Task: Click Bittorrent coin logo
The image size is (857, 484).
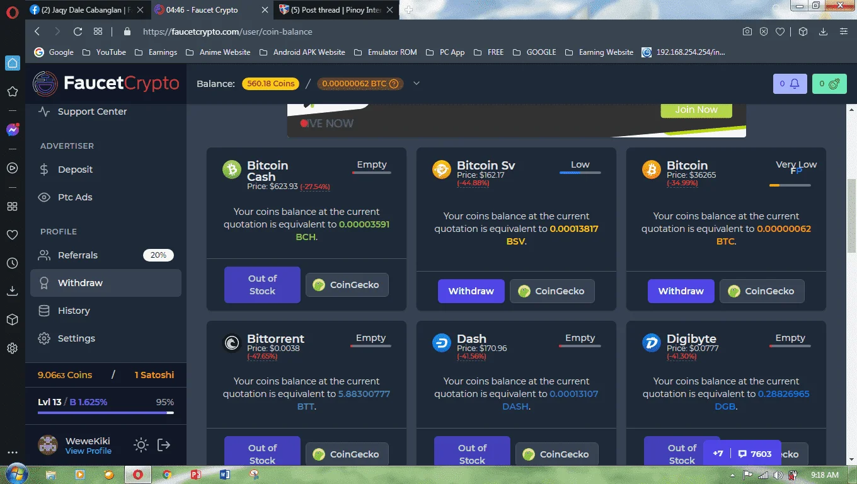Action: pos(232,343)
